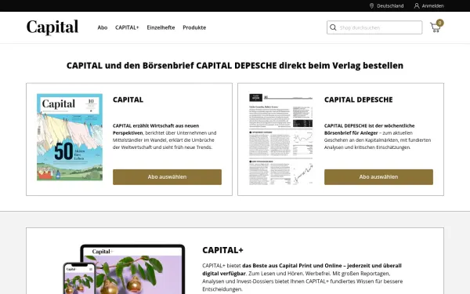Focus the Shop durchsuchen search field
Viewport: 470px width, 294px height.
[x=374, y=27]
